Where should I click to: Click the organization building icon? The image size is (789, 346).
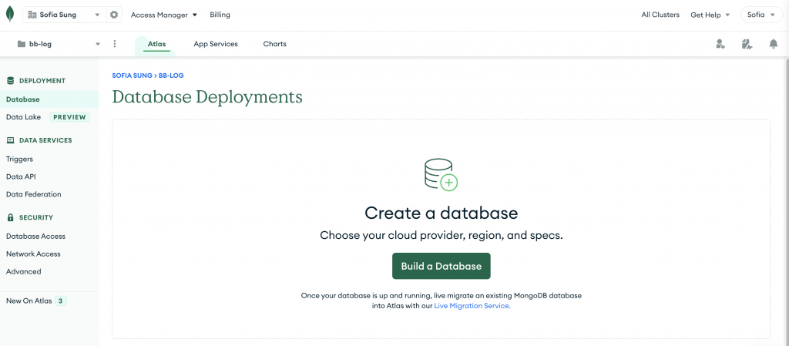pos(32,15)
